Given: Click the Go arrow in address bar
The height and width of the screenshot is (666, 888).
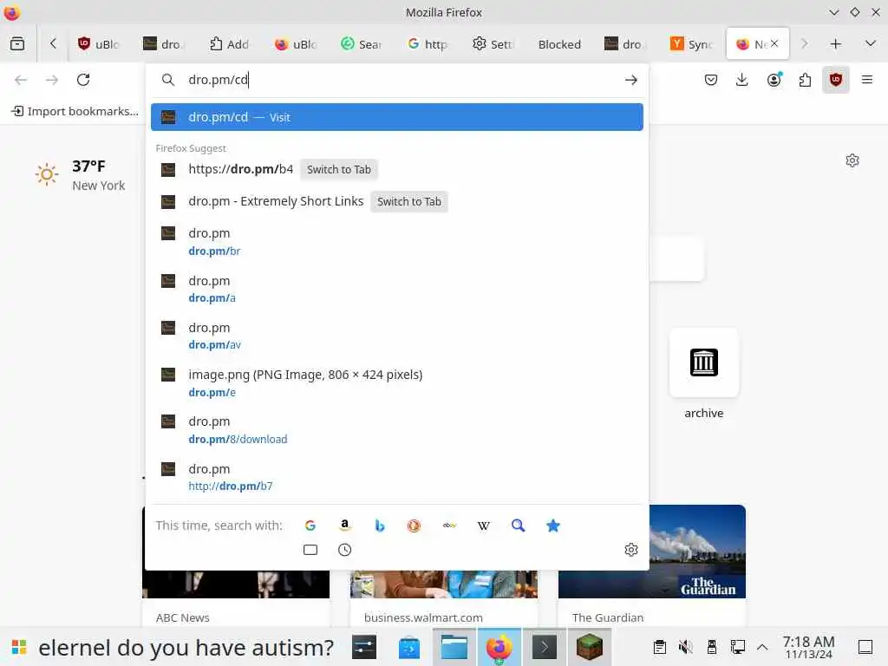Looking at the screenshot, I should 631,80.
